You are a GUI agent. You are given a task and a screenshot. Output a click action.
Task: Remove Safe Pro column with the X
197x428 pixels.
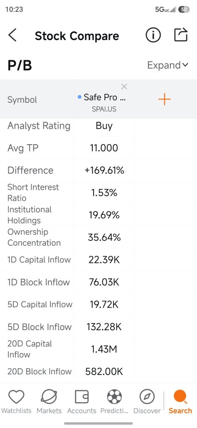tap(124, 87)
